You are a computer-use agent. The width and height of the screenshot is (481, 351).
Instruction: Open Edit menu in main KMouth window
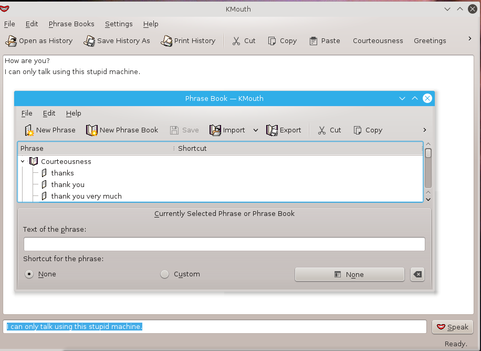coord(32,24)
